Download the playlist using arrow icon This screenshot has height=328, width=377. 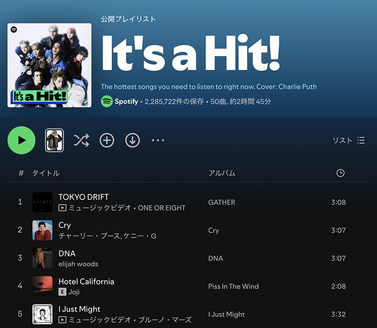(x=132, y=140)
